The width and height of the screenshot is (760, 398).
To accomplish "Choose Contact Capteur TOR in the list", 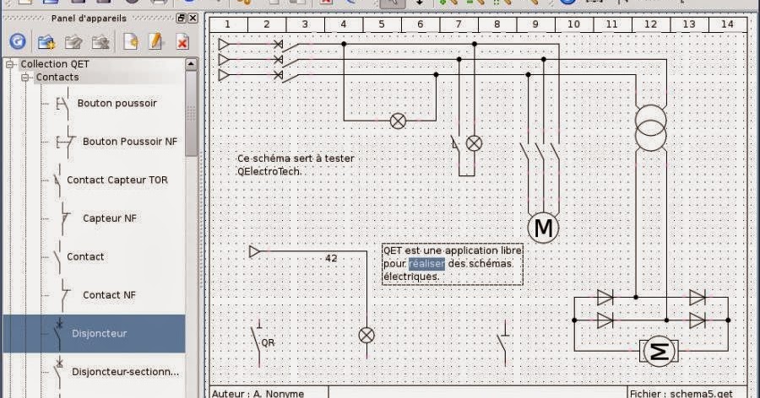I will tap(117, 180).
